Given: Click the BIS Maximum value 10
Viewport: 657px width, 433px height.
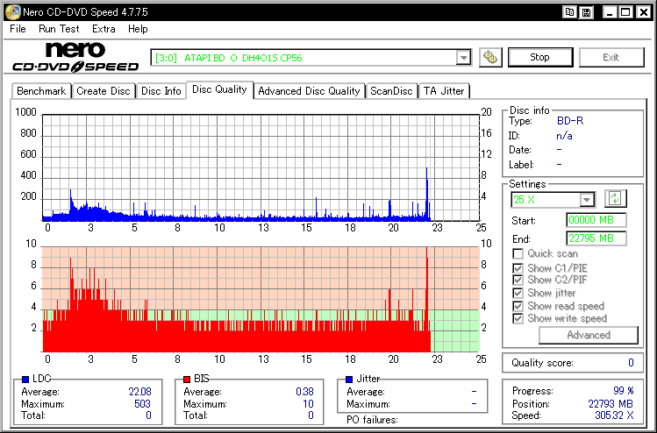Looking at the screenshot, I should 308,404.
